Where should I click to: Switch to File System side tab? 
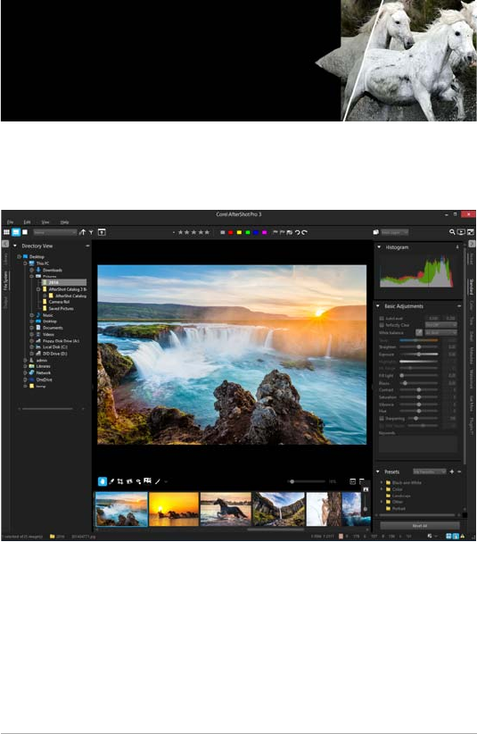(5, 279)
